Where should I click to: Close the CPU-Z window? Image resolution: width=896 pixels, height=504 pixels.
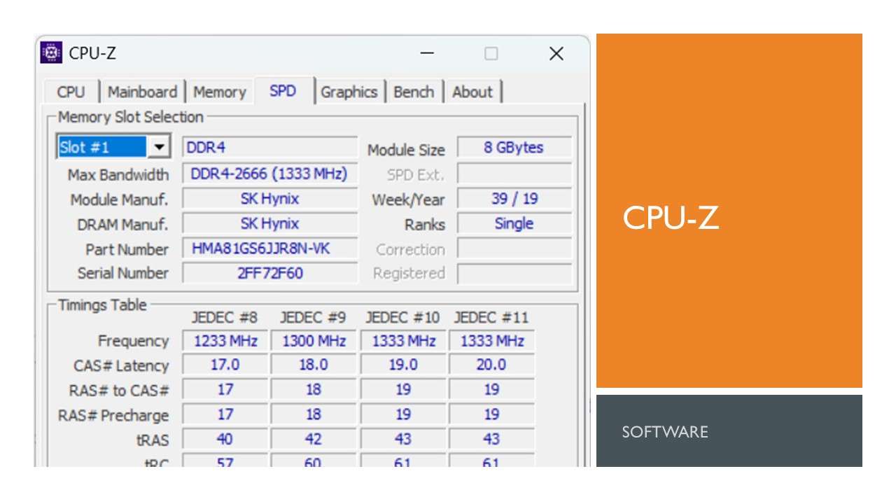(x=556, y=53)
